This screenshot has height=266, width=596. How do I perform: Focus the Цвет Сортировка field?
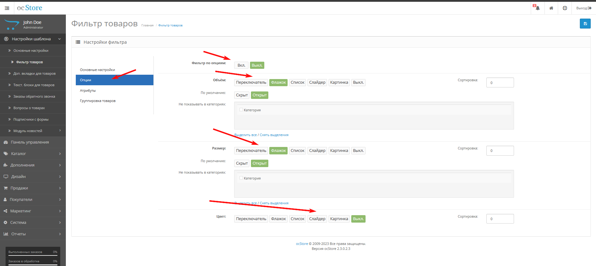point(500,219)
